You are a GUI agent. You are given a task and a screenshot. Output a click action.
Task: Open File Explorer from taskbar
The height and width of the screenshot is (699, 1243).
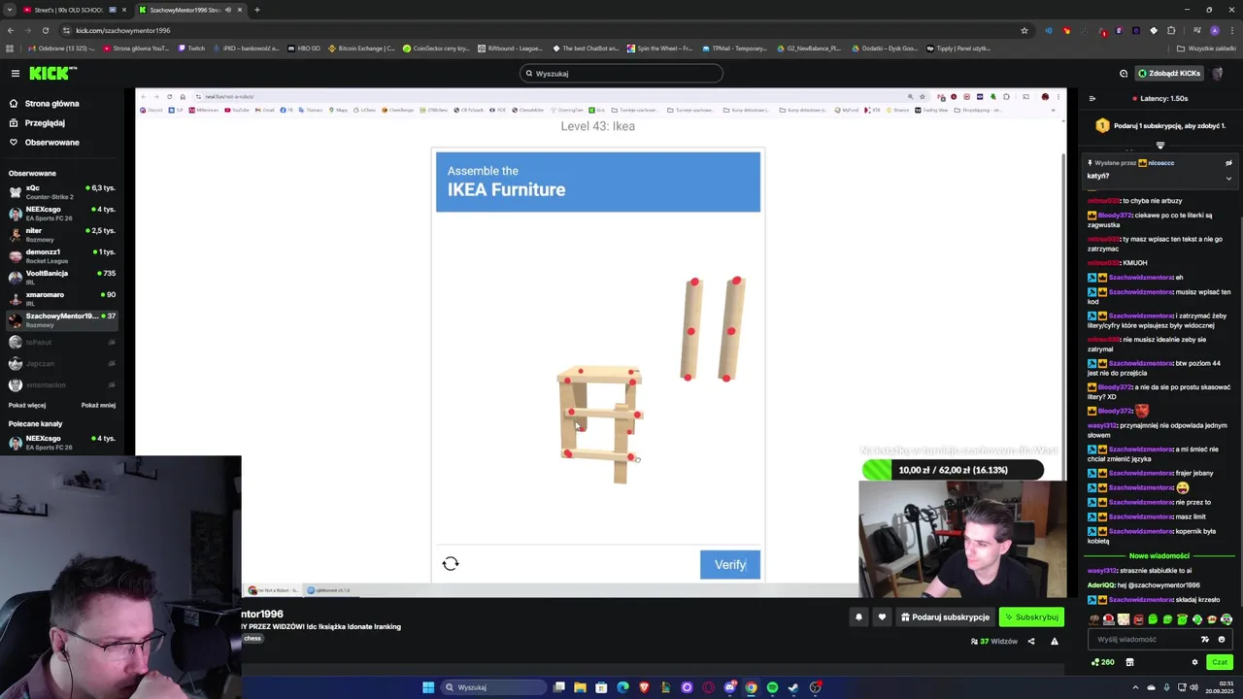[x=580, y=687]
